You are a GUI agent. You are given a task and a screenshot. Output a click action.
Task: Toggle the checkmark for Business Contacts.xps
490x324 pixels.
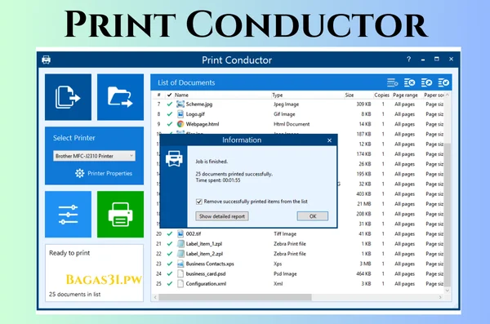(169, 264)
